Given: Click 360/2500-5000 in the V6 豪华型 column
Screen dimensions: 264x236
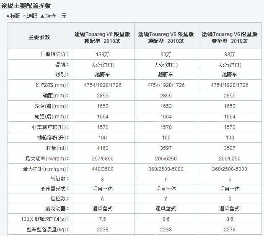Looking at the screenshot, I should point(230,169).
